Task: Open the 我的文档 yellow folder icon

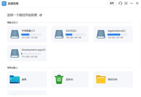Action: (x=101, y=79)
